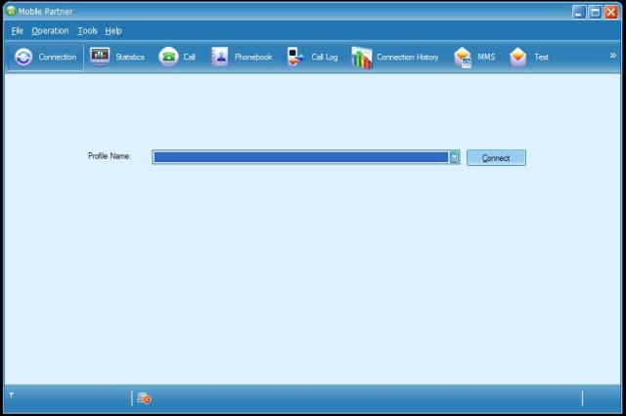Minimize the Mobile Partner window
Viewport: 626px width, 416px height.
[579, 12]
